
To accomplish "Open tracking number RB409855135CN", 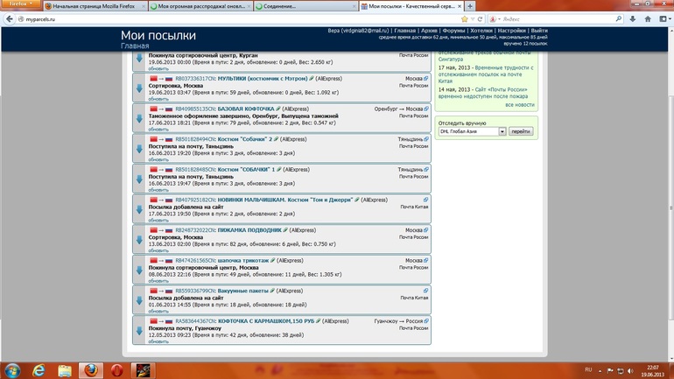I will [x=195, y=109].
